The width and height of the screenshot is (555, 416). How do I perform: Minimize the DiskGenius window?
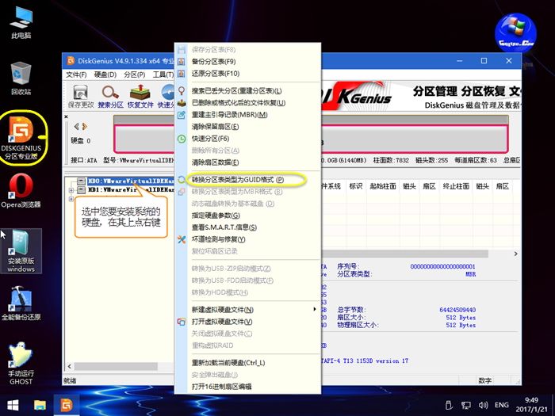click(459, 61)
